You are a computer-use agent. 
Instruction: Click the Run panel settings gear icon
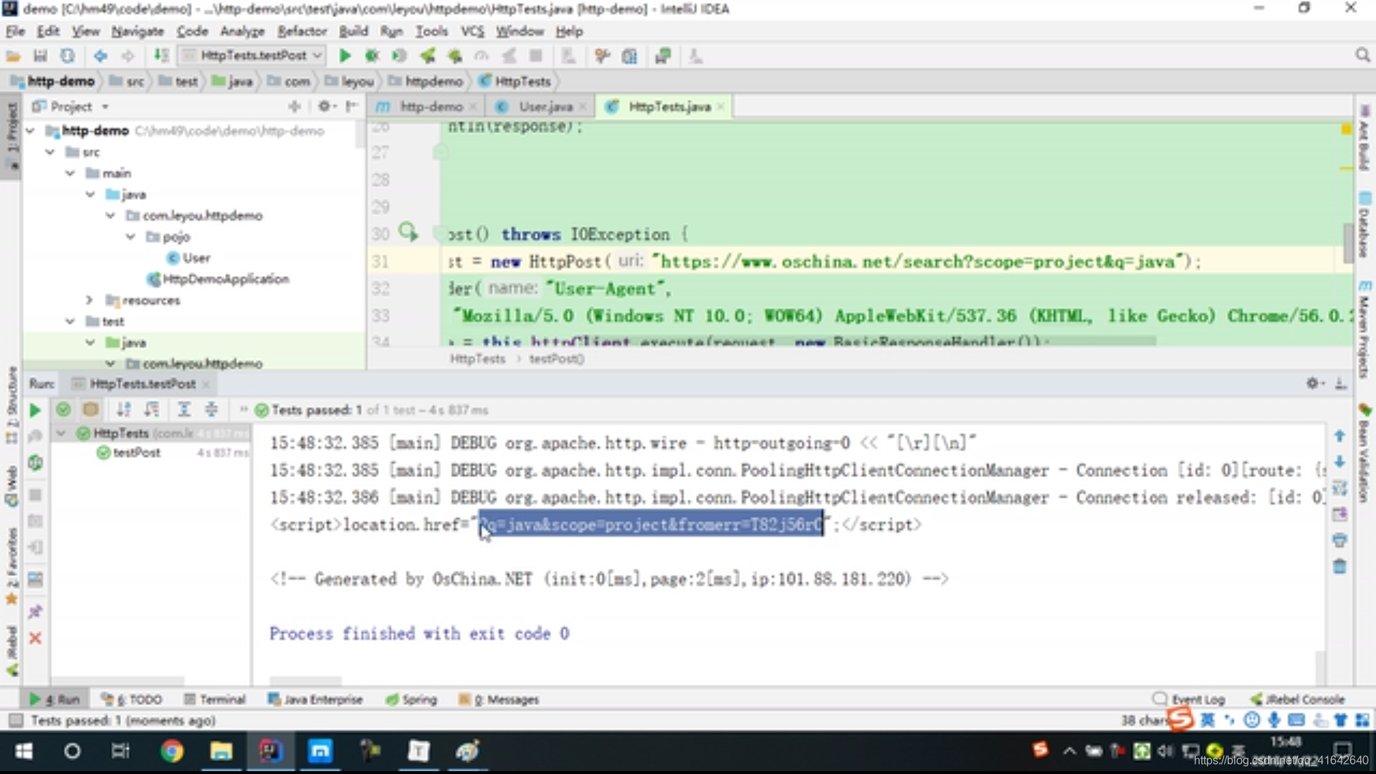point(1314,383)
